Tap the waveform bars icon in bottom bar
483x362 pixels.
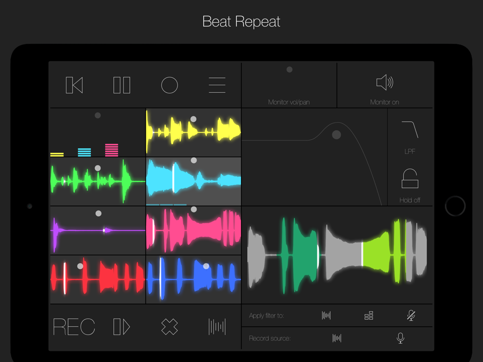point(217,327)
